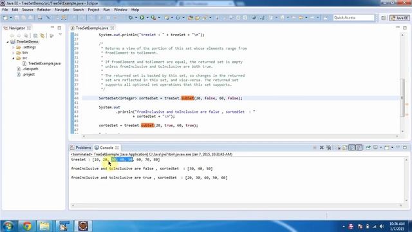Expand the bin folder
Image resolution: width=412 pixels, height=232 pixels.
point(13,53)
